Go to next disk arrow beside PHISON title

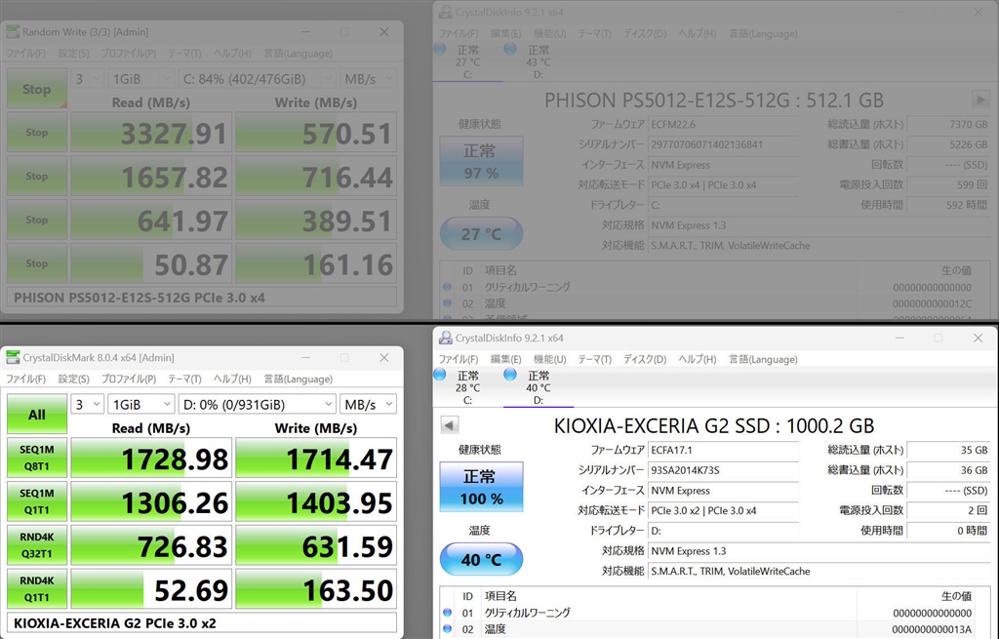pyautogui.click(x=979, y=100)
